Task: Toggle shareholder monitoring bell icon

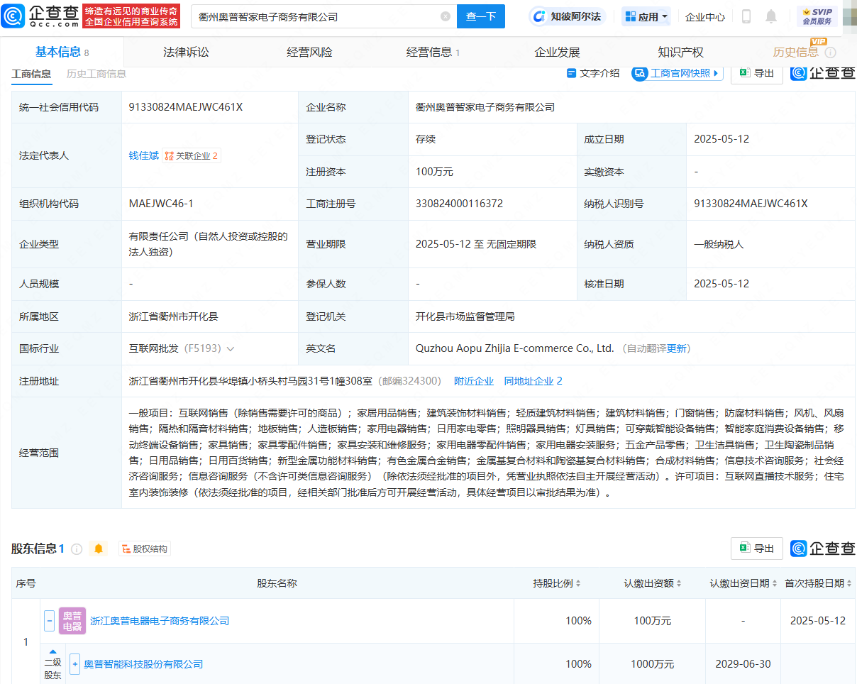Action: click(99, 549)
